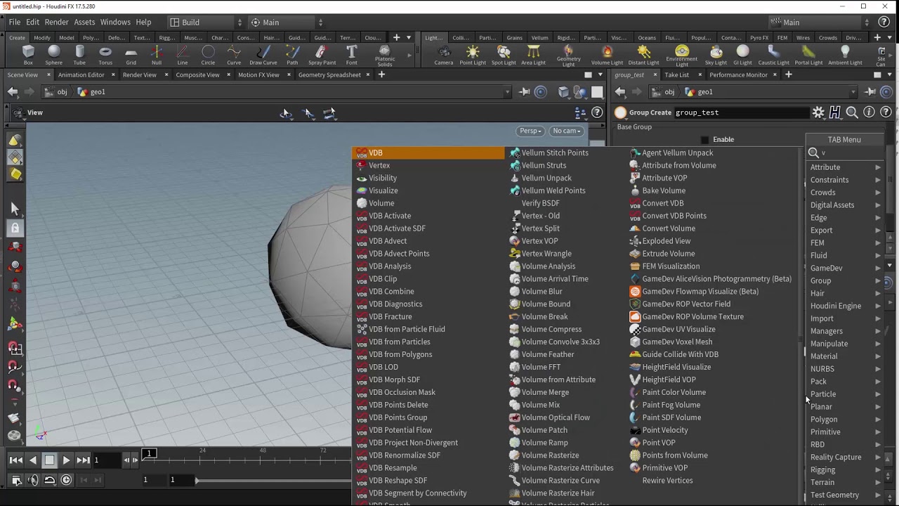Choose the Font shelf tool
The height and width of the screenshot is (506, 899).
tap(351, 53)
